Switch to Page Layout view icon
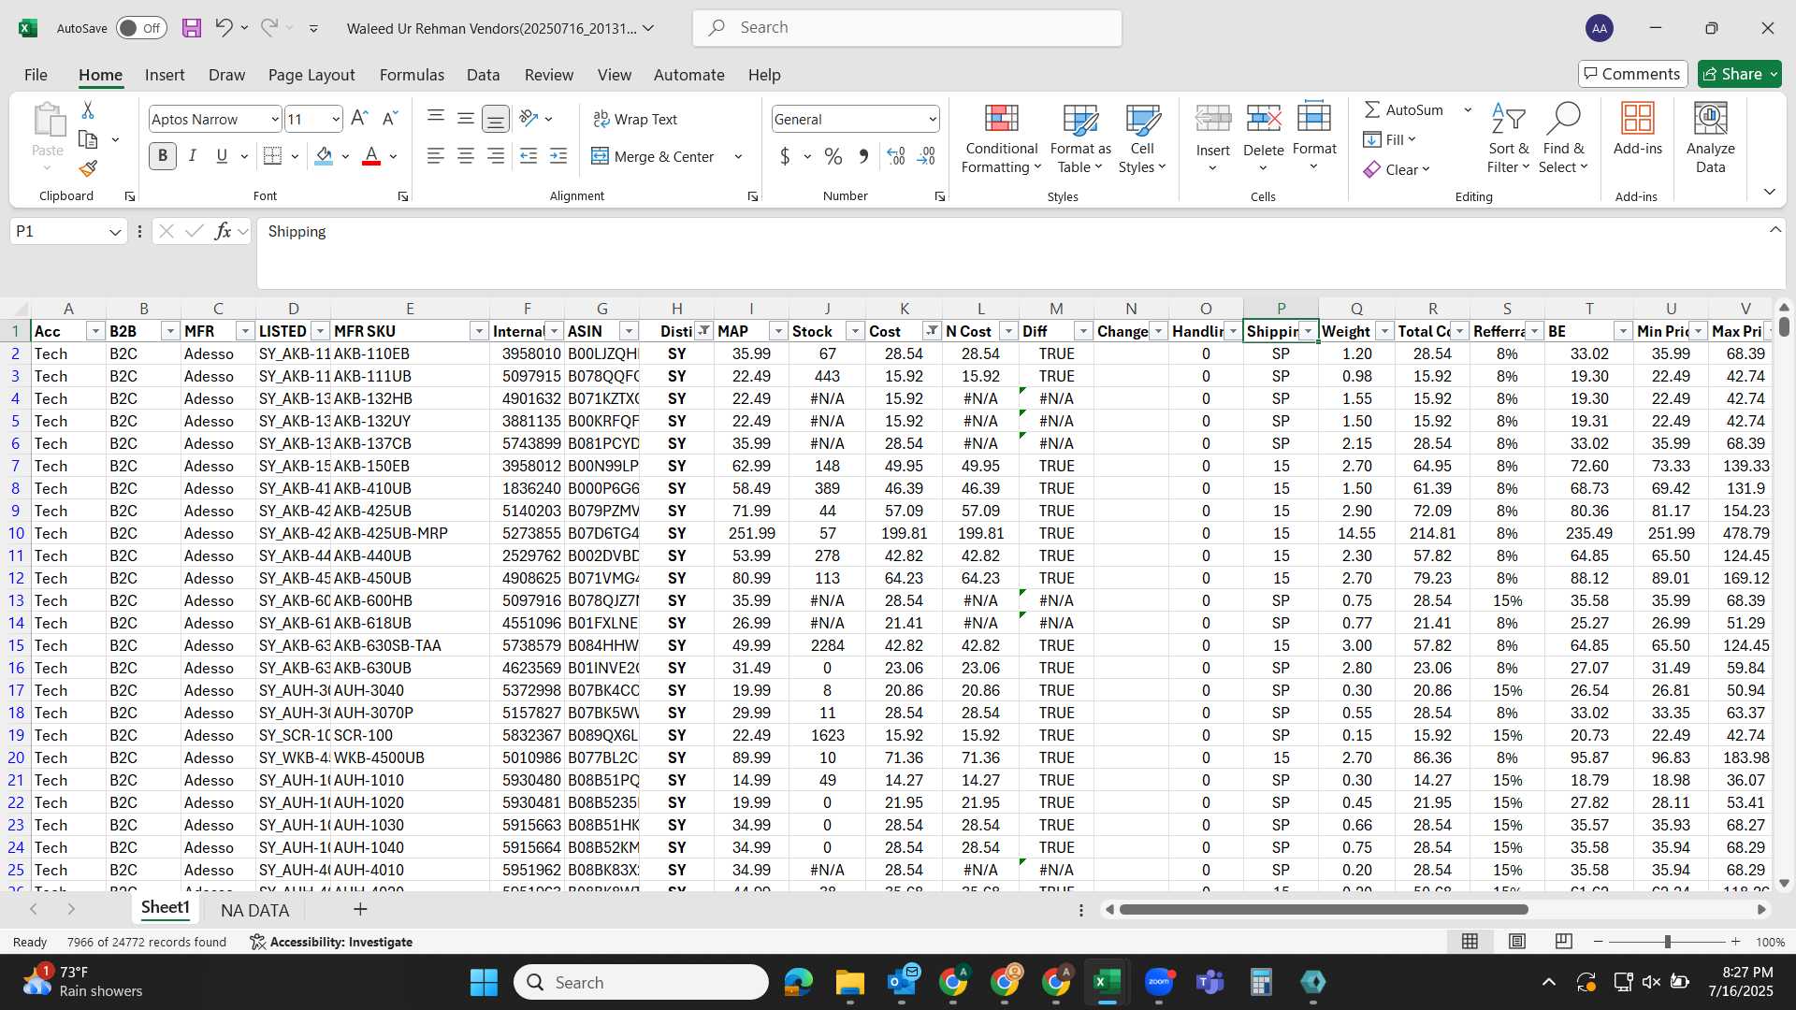Screen dimensions: 1796x1010 coord(1517,941)
